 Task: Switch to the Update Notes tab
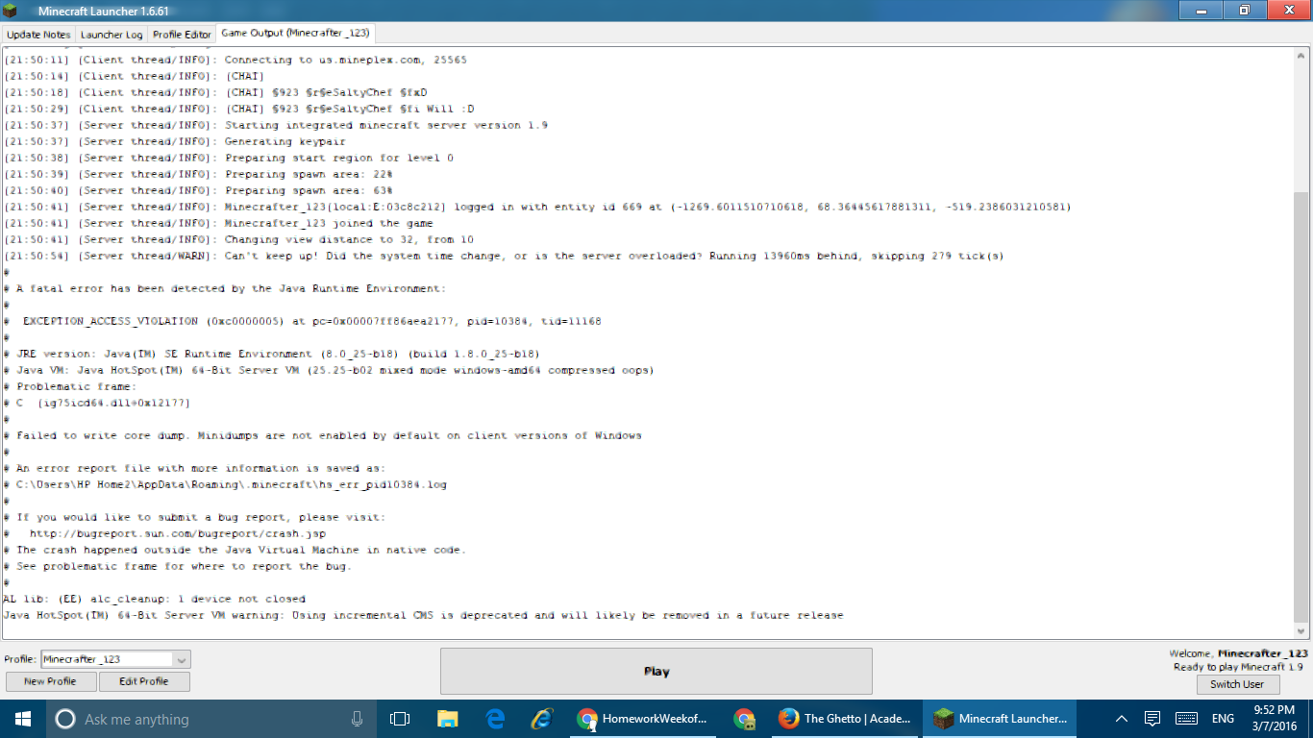click(x=38, y=35)
